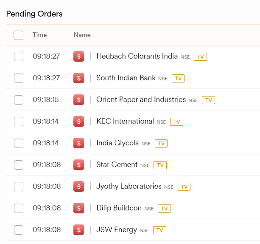Open the South Indian Bank order name

tap(126, 78)
